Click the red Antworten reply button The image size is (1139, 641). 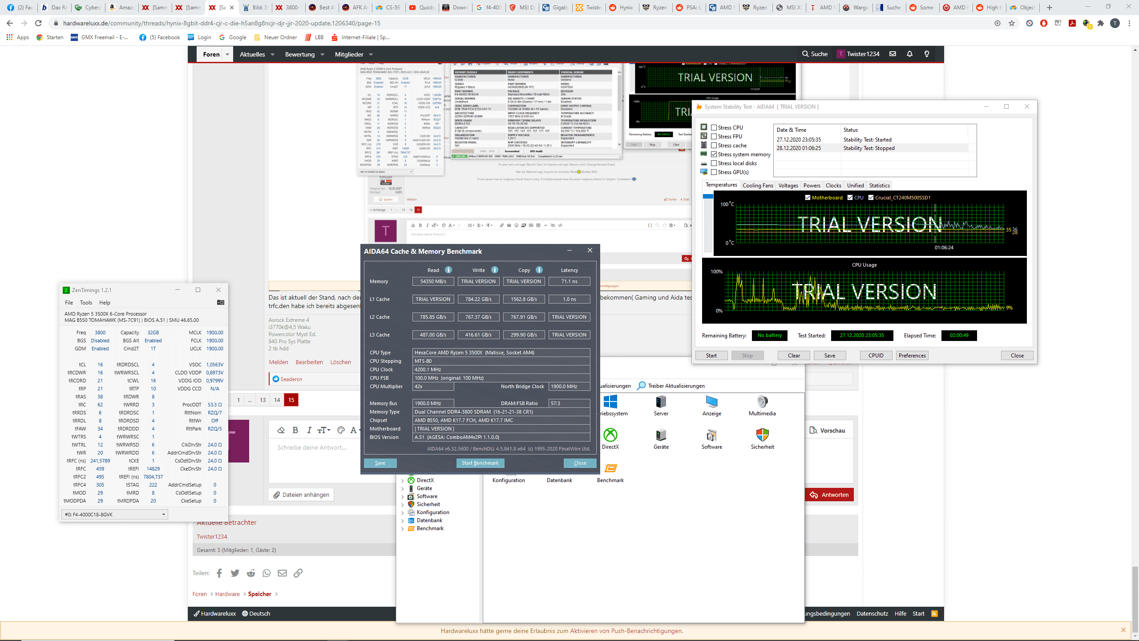tap(829, 495)
